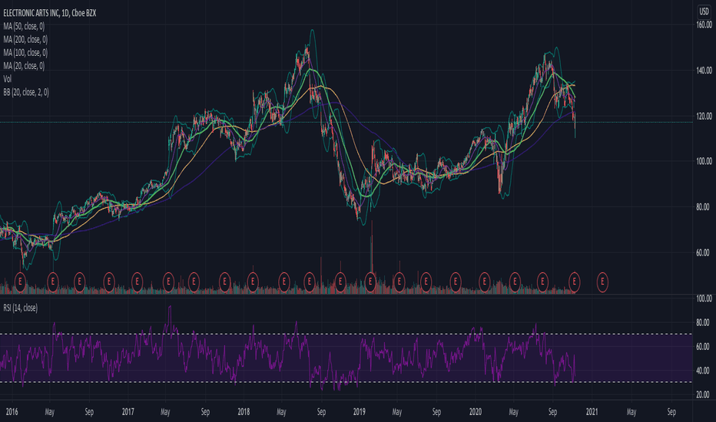Select the BB (20, close, 2, 0) label

point(26,92)
